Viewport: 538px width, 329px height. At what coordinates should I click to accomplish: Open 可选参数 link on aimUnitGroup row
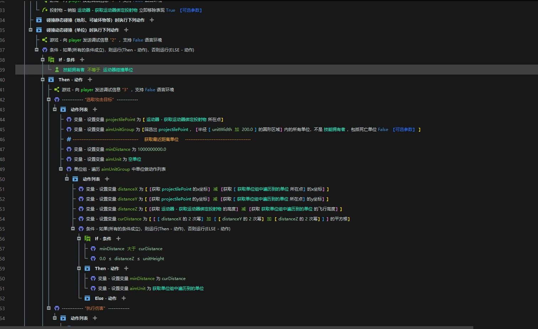(x=404, y=129)
